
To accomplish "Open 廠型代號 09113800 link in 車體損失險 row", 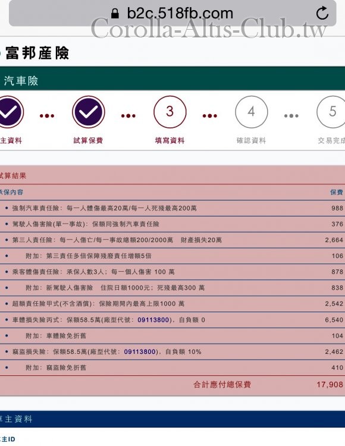I will 153,320.
